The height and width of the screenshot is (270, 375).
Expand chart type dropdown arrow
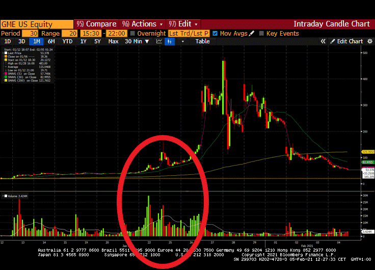coord(183,41)
